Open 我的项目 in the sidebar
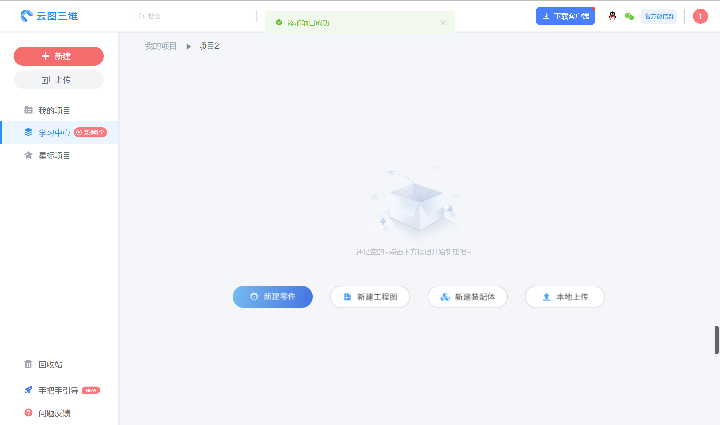720x425 pixels. [54, 110]
